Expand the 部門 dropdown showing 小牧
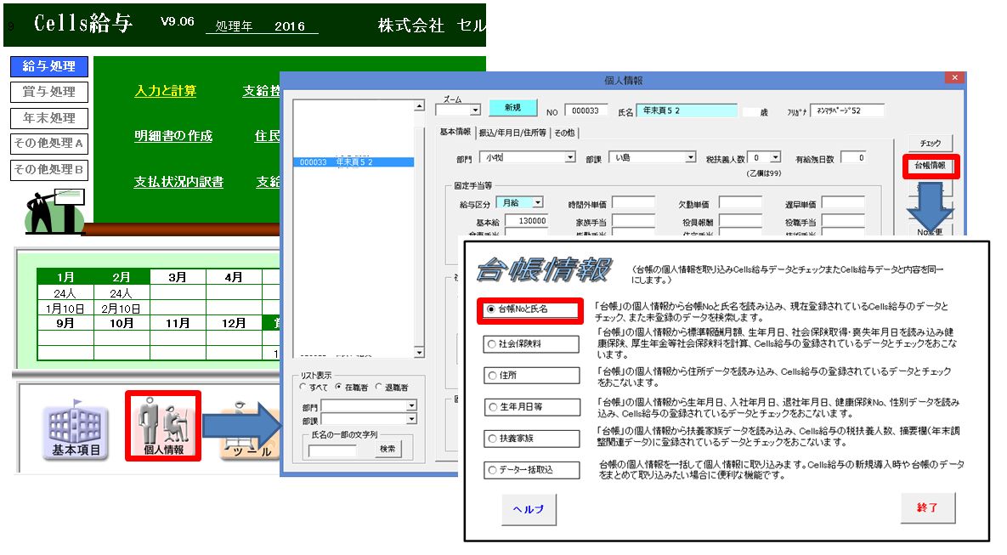 (x=569, y=157)
